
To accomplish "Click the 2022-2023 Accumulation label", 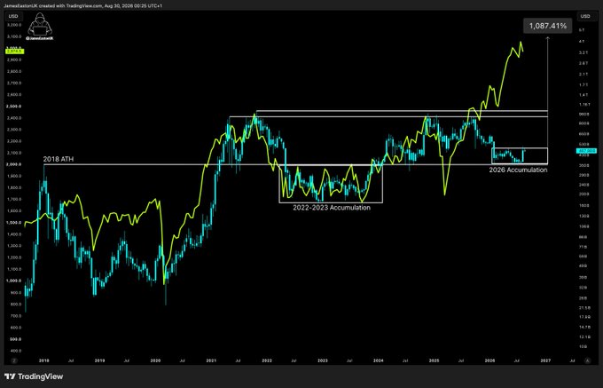I will coord(332,208).
